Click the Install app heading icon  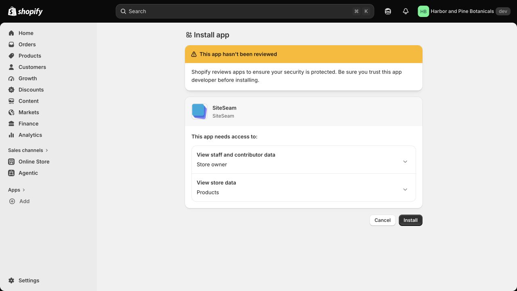[x=189, y=35]
